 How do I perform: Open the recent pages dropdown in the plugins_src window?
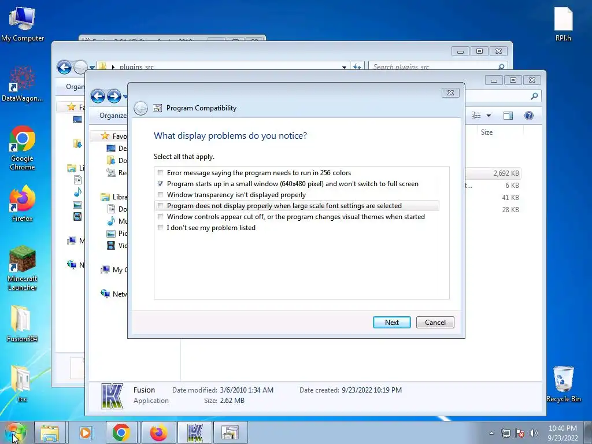(x=92, y=68)
